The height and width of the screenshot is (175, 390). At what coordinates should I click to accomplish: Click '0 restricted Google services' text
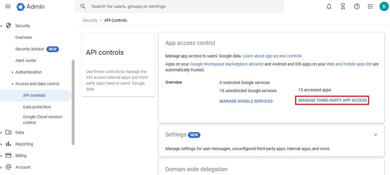pos(245,83)
